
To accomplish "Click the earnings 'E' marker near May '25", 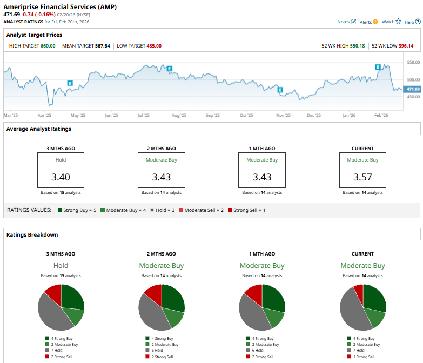I will (70, 83).
